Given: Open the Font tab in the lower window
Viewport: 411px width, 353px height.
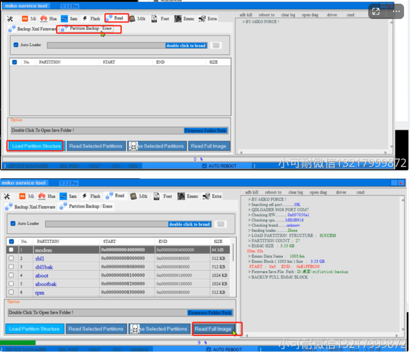Looking at the screenshot, I should coord(163,196).
